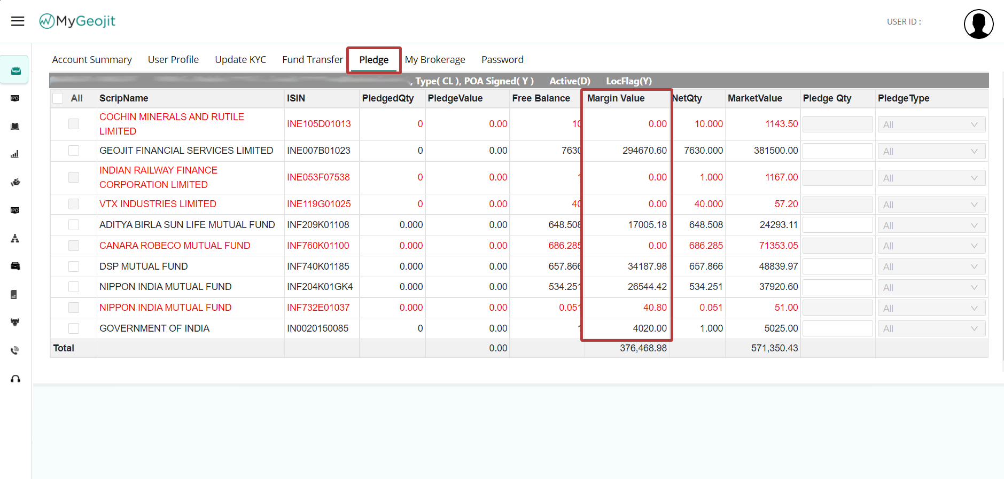This screenshot has height=479, width=1004.
Task: Click the MyGeojit logo link
Action: coord(77,21)
